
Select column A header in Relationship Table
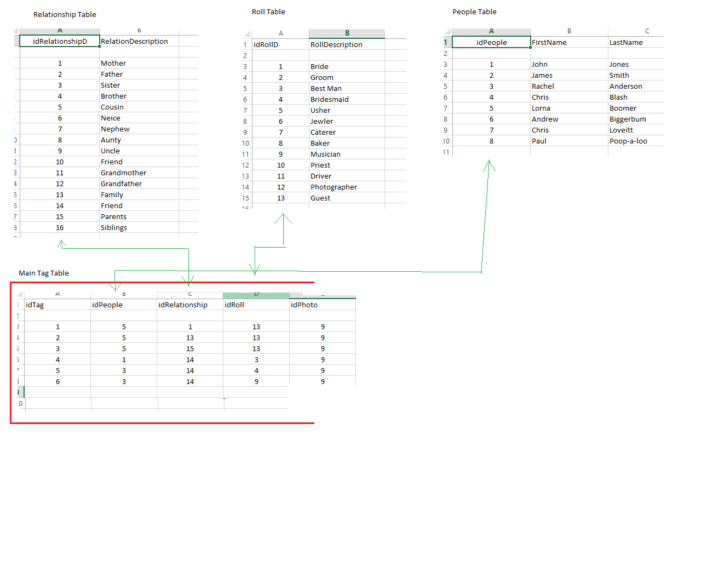pos(60,31)
